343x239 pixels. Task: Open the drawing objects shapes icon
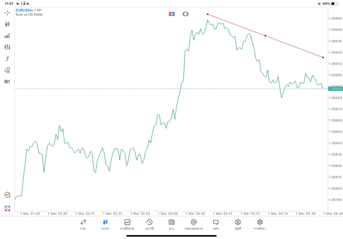click(8, 70)
